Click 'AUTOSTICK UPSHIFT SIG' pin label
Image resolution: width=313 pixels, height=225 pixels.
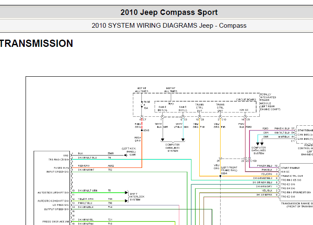[53, 193]
